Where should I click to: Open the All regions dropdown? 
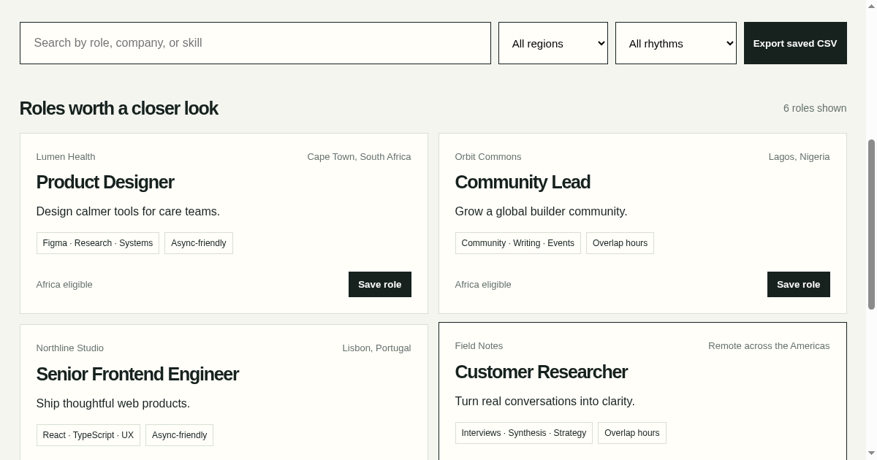[553, 43]
